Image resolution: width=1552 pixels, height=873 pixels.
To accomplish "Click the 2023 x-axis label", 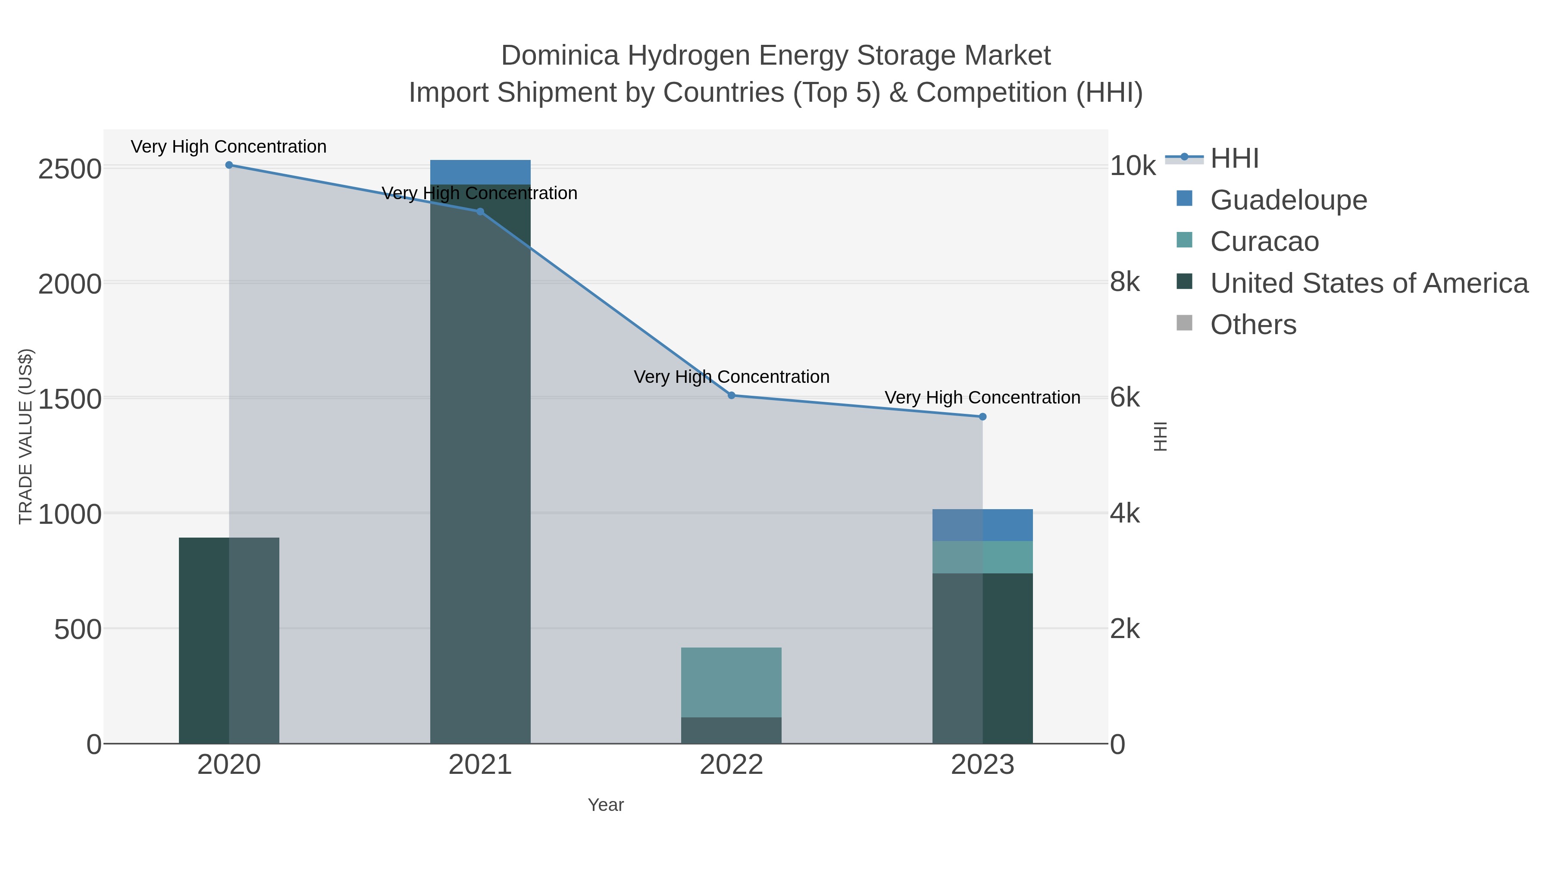I will pyautogui.click(x=983, y=765).
